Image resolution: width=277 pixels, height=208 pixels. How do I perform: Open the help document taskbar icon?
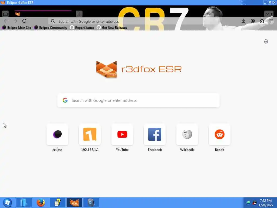58,203
